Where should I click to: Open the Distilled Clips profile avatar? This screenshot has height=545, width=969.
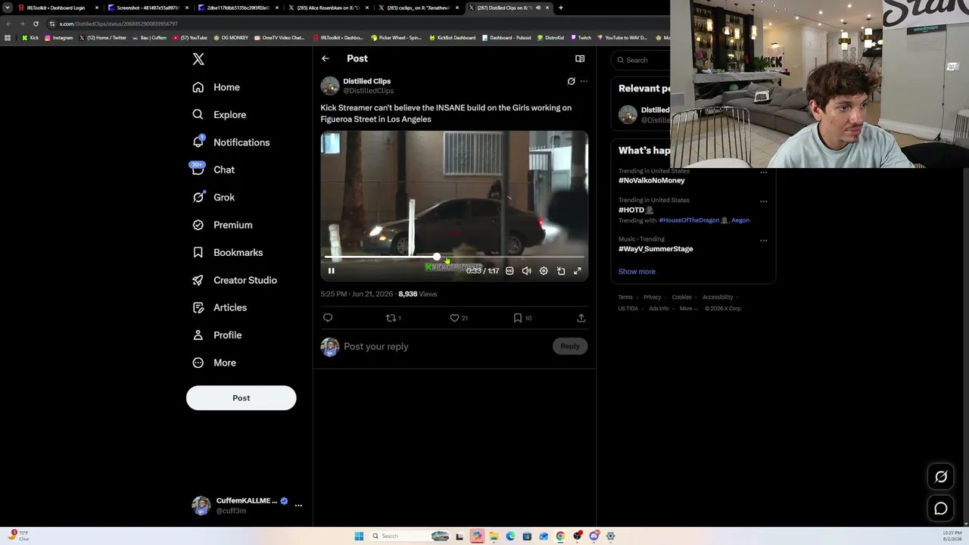point(329,86)
